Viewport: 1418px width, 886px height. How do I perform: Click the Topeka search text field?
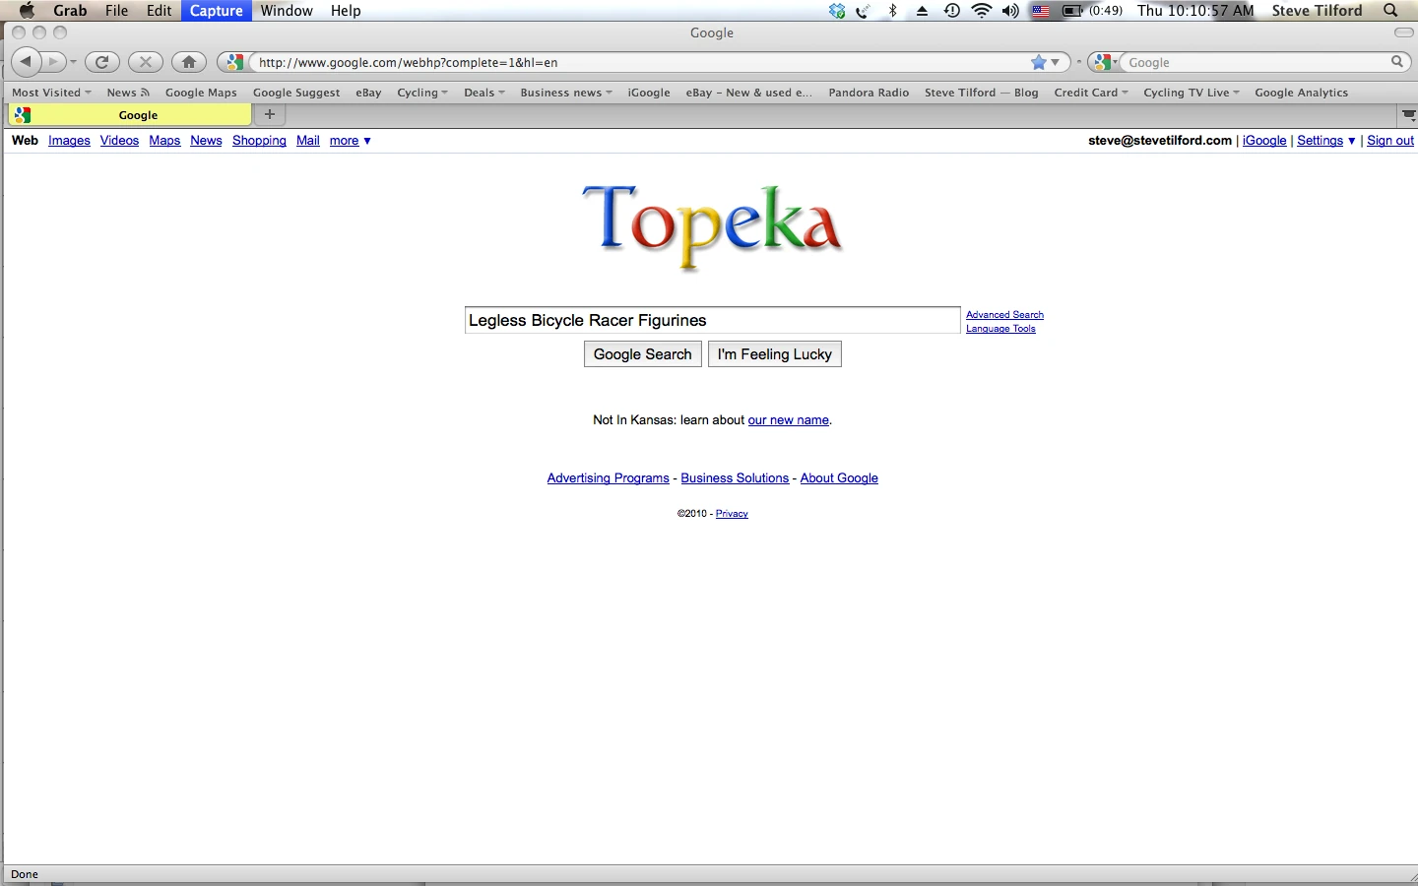click(712, 321)
